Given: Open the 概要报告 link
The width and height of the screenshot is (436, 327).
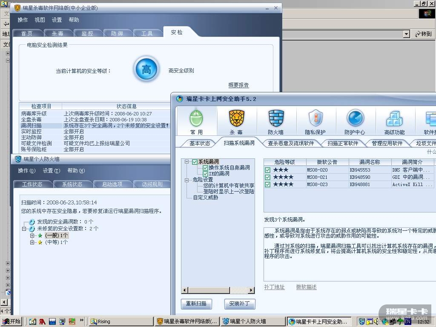Looking at the screenshot, I should pyautogui.click(x=238, y=85).
